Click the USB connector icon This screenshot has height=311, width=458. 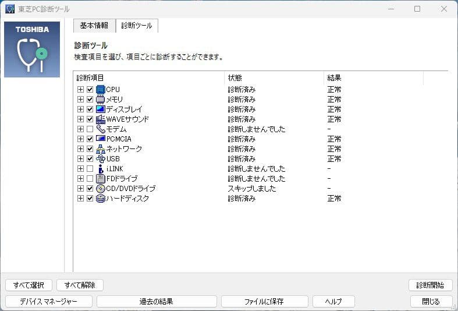pos(101,159)
